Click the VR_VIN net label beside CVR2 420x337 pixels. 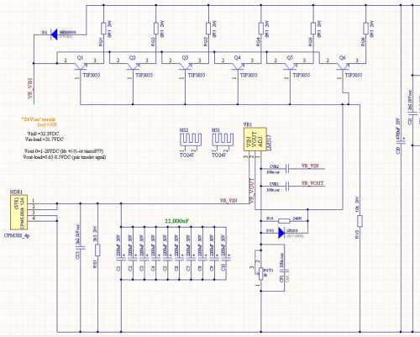point(310,166)
